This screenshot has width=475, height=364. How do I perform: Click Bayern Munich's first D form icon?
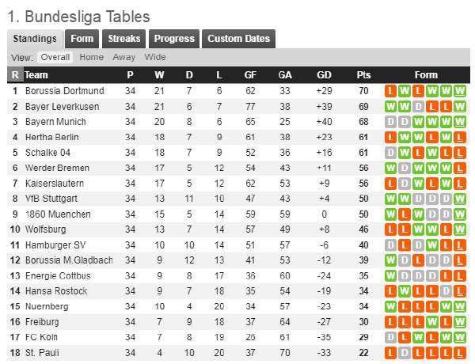pyautogui.click(x=390, y=122)
